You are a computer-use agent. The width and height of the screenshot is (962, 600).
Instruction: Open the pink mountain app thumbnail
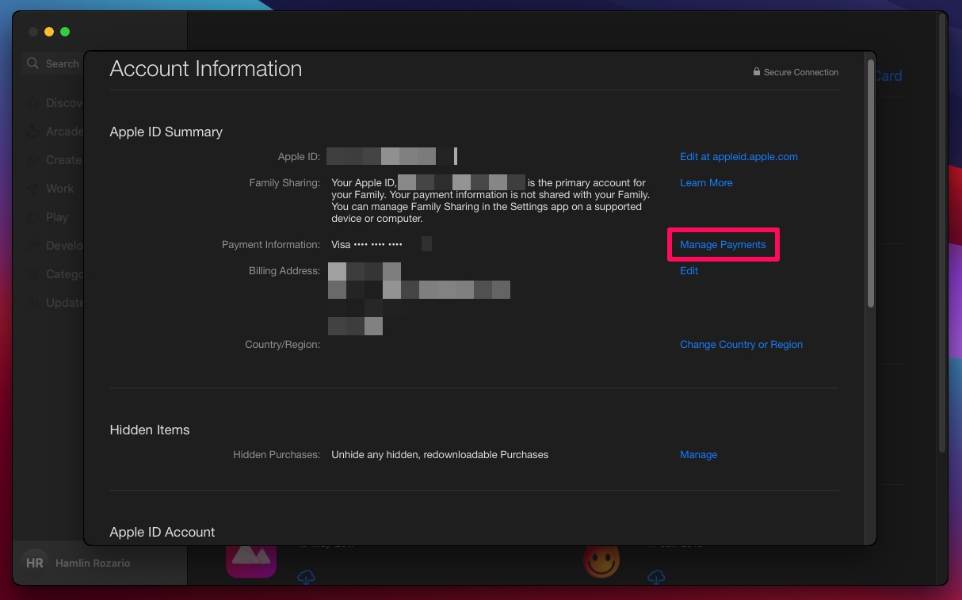pos(251,562)
